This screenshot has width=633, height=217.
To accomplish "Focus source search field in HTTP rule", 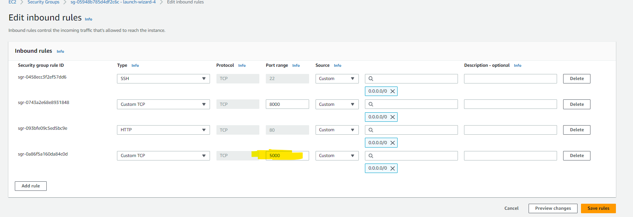I will [x=411, y=130].
